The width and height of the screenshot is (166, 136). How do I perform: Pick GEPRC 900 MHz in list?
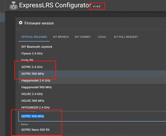click(92, 74)
